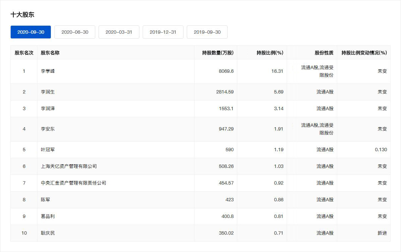Click the 股份性质 column header
This screenshot has width=401, height=252.
(x=324, y=53)
